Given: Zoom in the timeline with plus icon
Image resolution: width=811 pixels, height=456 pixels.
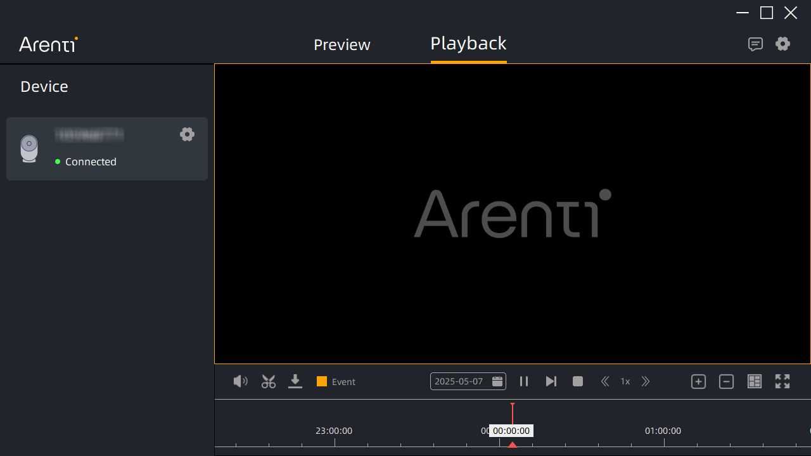Looking at the screenshot, I should 698,381.
